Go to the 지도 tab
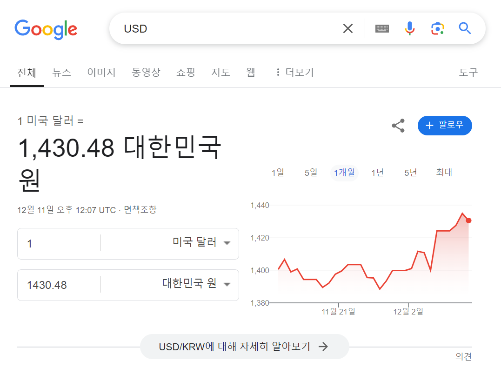The height and width of the screenshot is (381, 501). (220, 73)
